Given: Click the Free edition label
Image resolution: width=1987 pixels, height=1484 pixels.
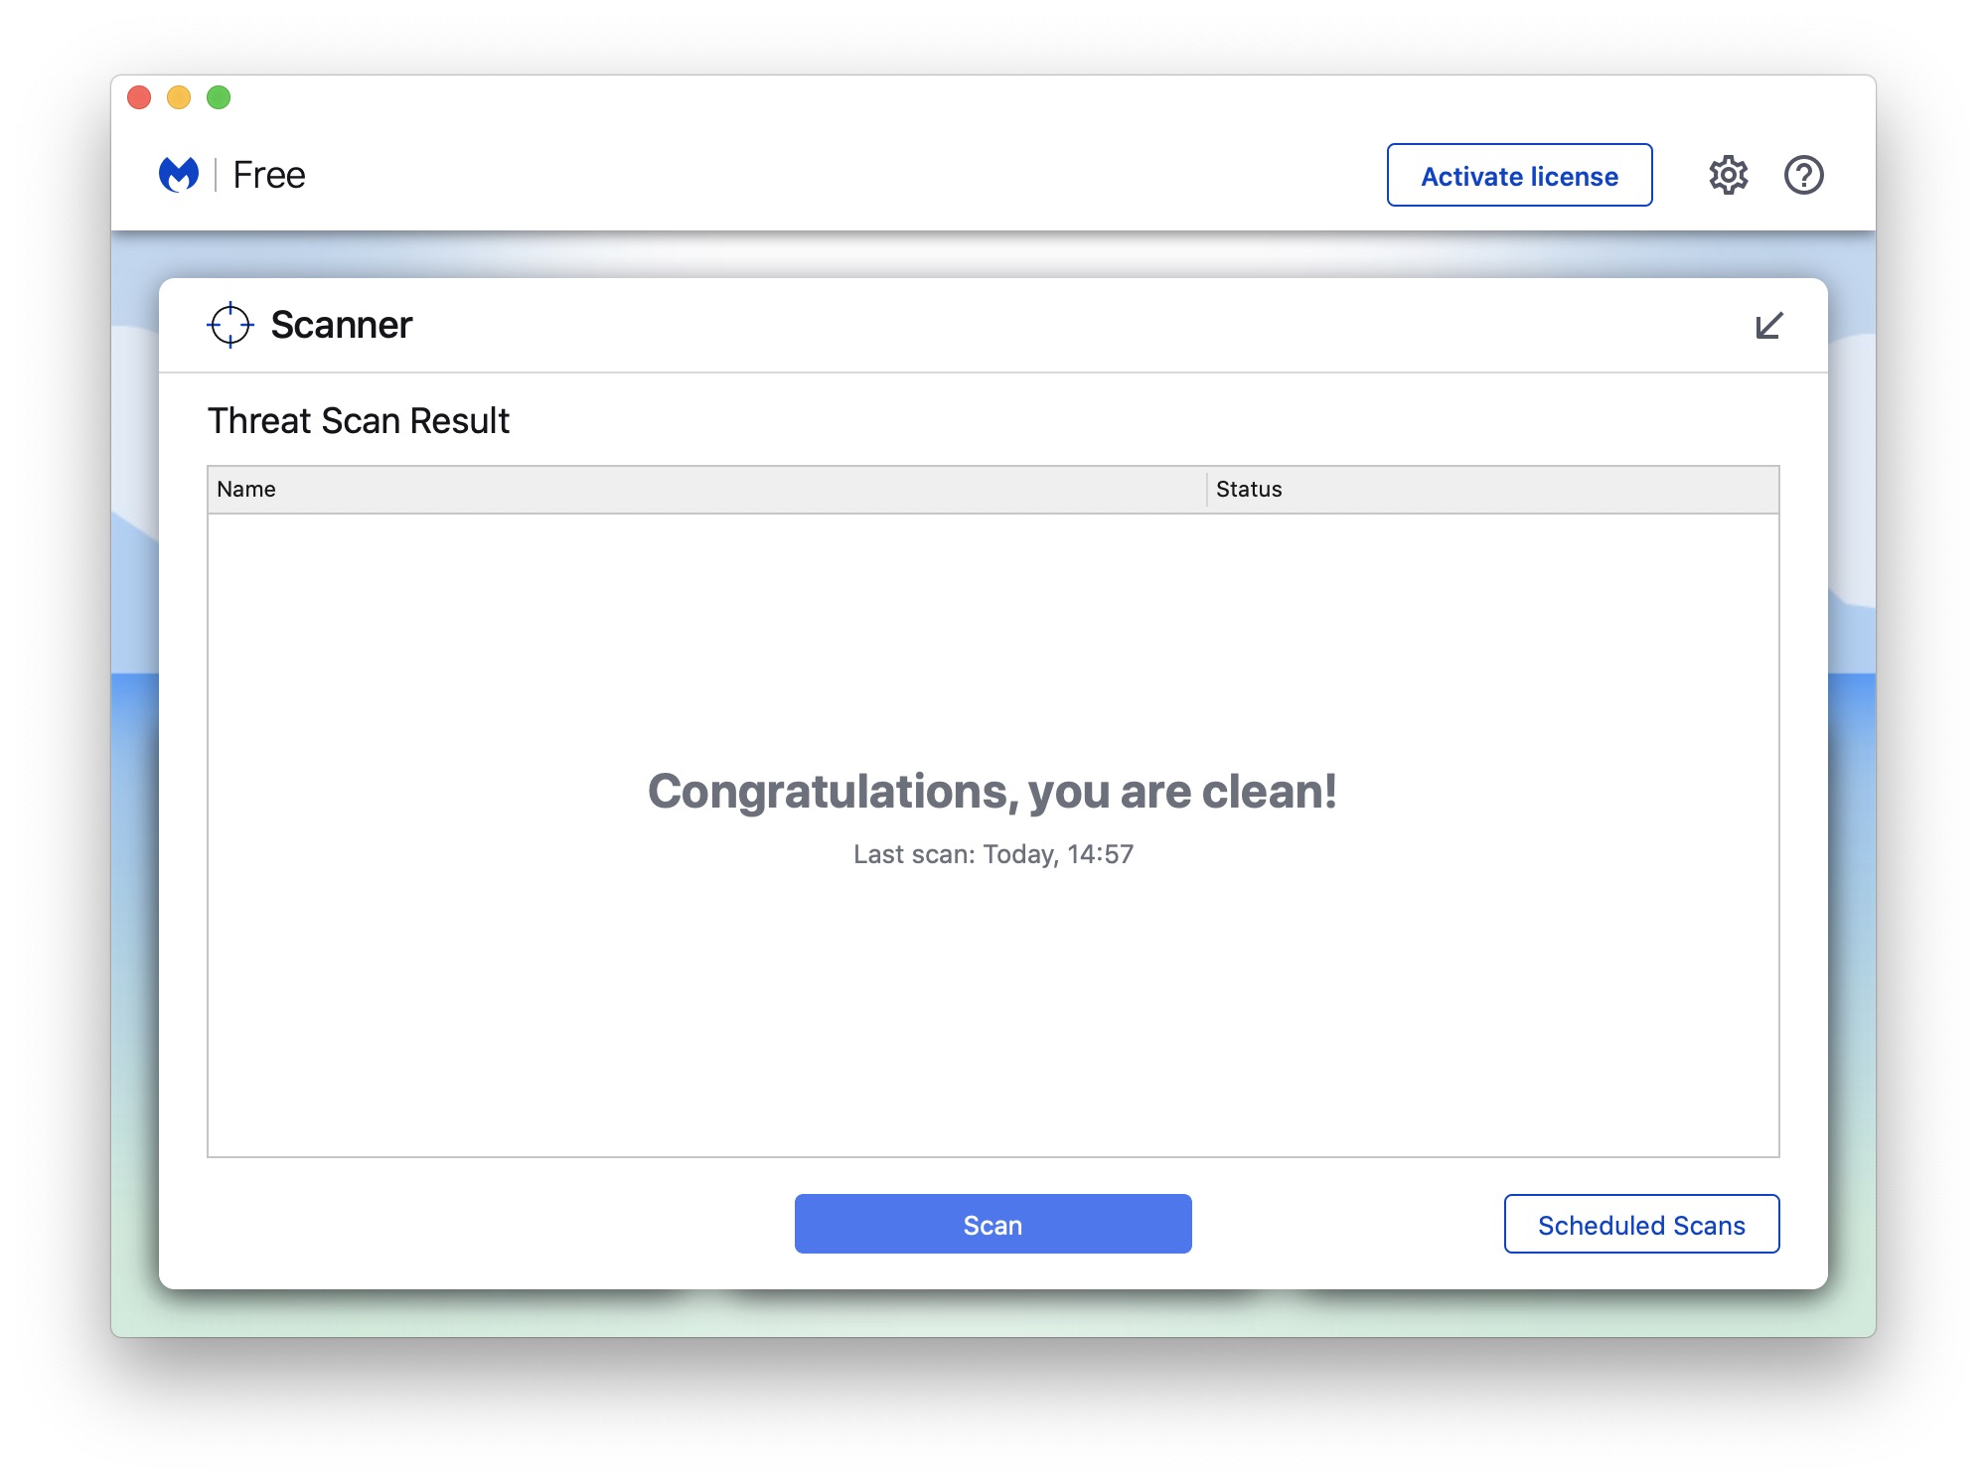Looking at the screenshot, I should pos(269,175).
